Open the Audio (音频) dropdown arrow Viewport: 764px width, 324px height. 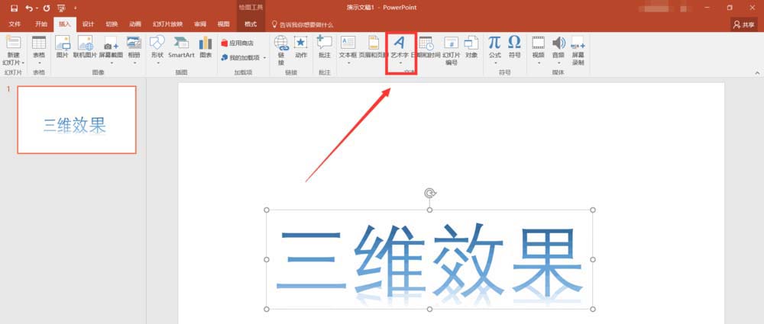tap(558, 63)
